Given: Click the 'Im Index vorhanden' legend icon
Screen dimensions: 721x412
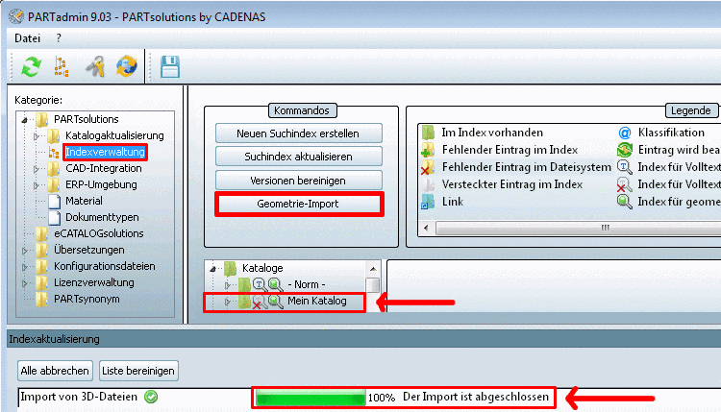Looking at the screenshot, I should click(428, 133).
